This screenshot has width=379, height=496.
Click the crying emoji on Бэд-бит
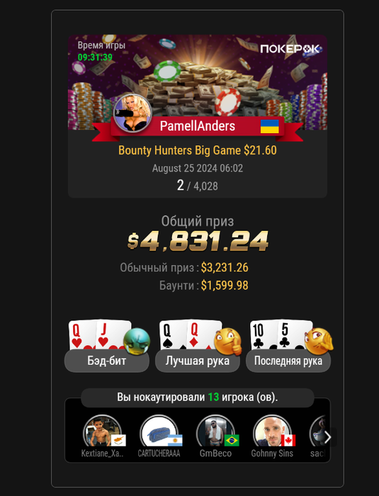137,341
